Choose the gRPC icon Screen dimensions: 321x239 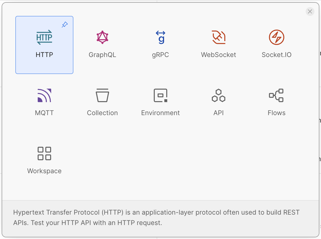[160, 37]
